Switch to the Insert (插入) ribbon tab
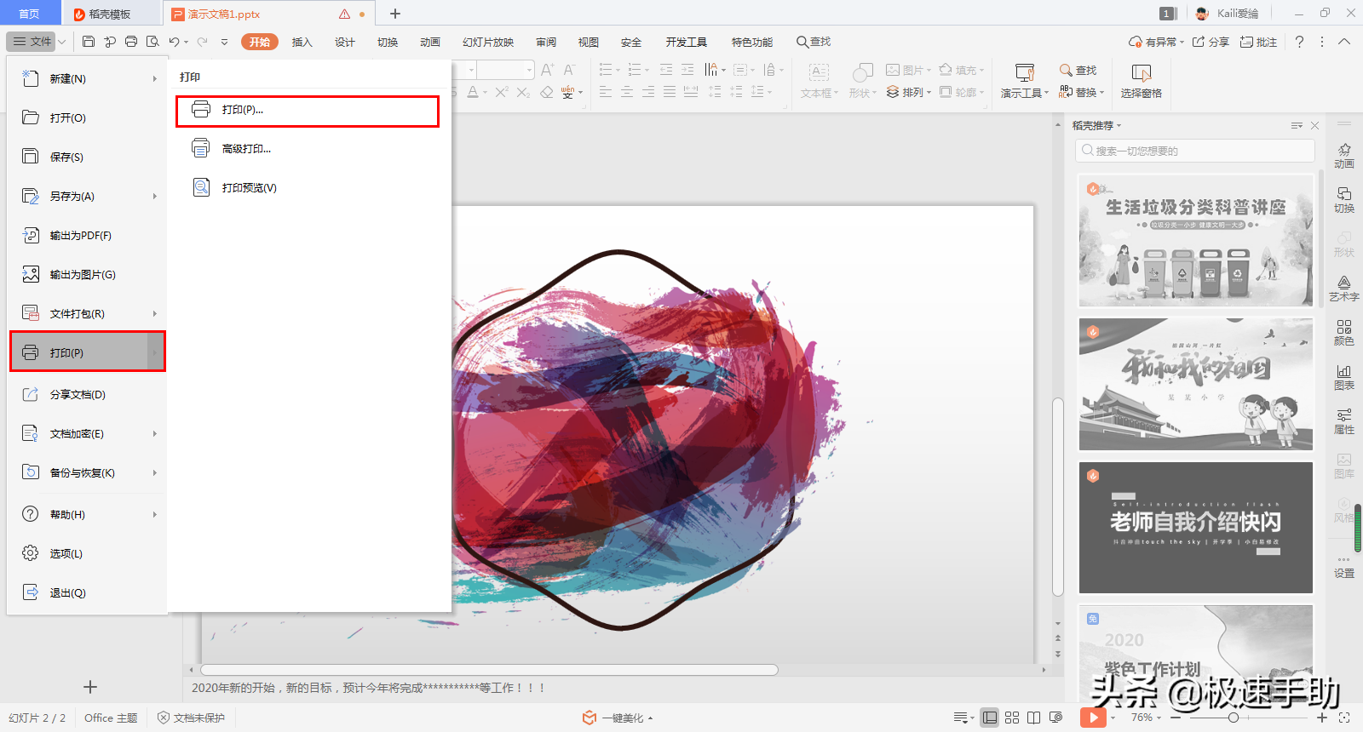The width and height of the screenshot is (1363, 732). coord(302,42)
